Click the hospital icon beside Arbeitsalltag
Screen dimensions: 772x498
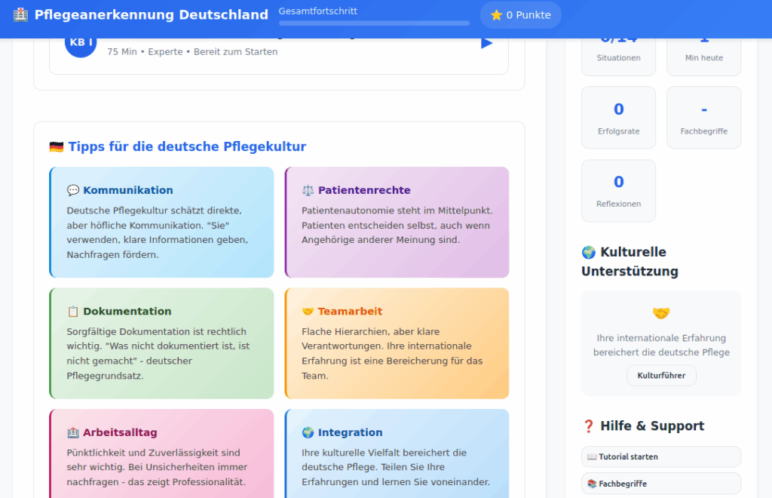point(73,432)
